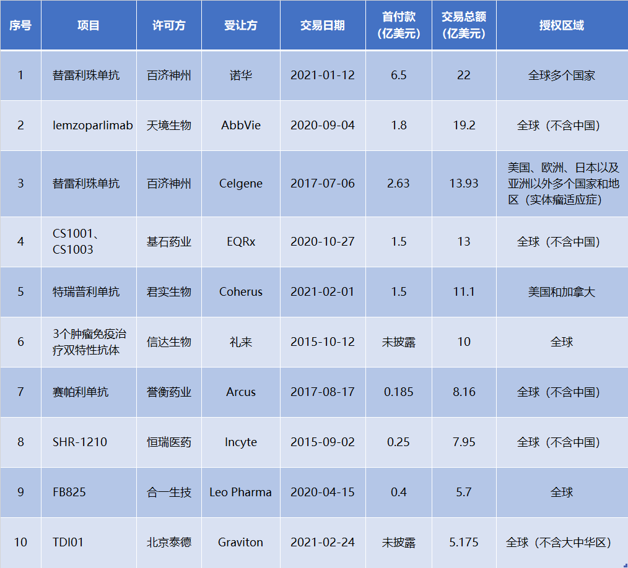The image size is (628, 568).
Task: Select the Leo Pharma cell
Action: click(240, 492)
